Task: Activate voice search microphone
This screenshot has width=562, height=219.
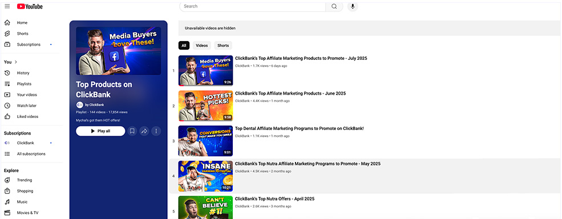Action: pos(353,6)
